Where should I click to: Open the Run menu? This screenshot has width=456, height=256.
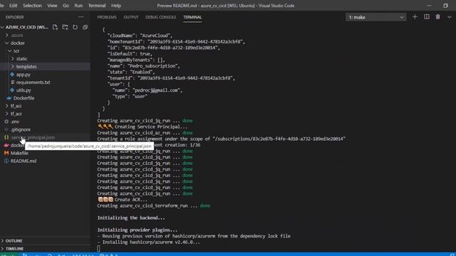[78, 6]
